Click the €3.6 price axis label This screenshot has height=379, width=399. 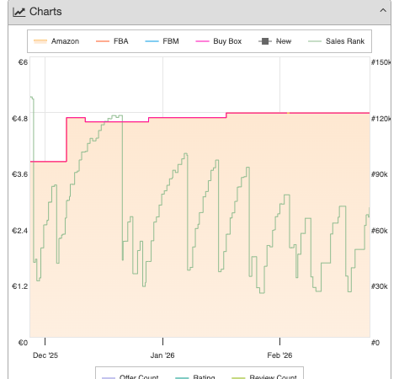pyautogui.click(x=19, y=174)
